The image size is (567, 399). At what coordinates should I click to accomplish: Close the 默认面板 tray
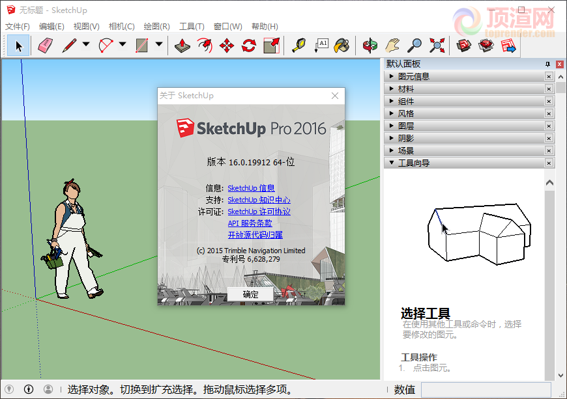coord(559,64)
